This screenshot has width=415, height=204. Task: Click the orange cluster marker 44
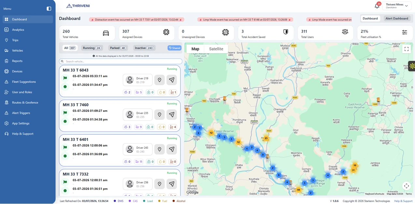coord(298,190)
